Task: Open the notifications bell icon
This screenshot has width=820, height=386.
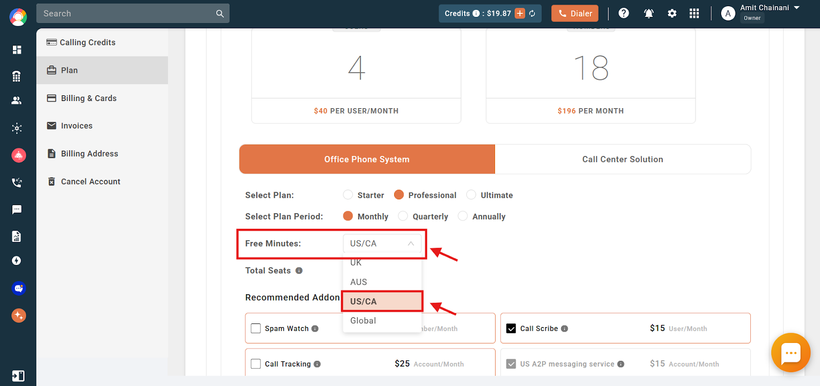Action: click(649, 13)
